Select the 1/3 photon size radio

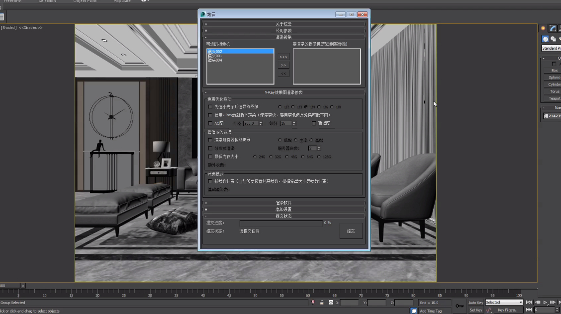pos(293,107)
